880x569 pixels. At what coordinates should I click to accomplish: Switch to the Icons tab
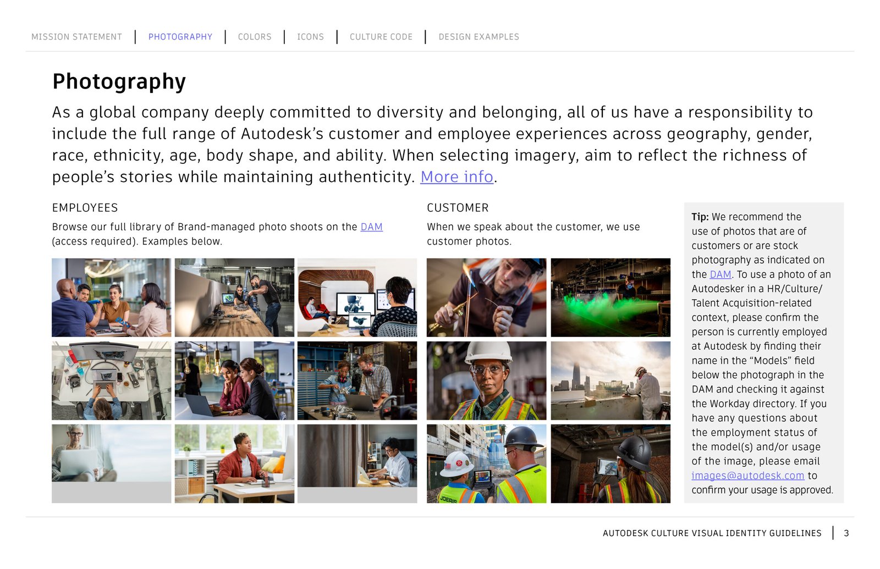[x=310, y=37]
